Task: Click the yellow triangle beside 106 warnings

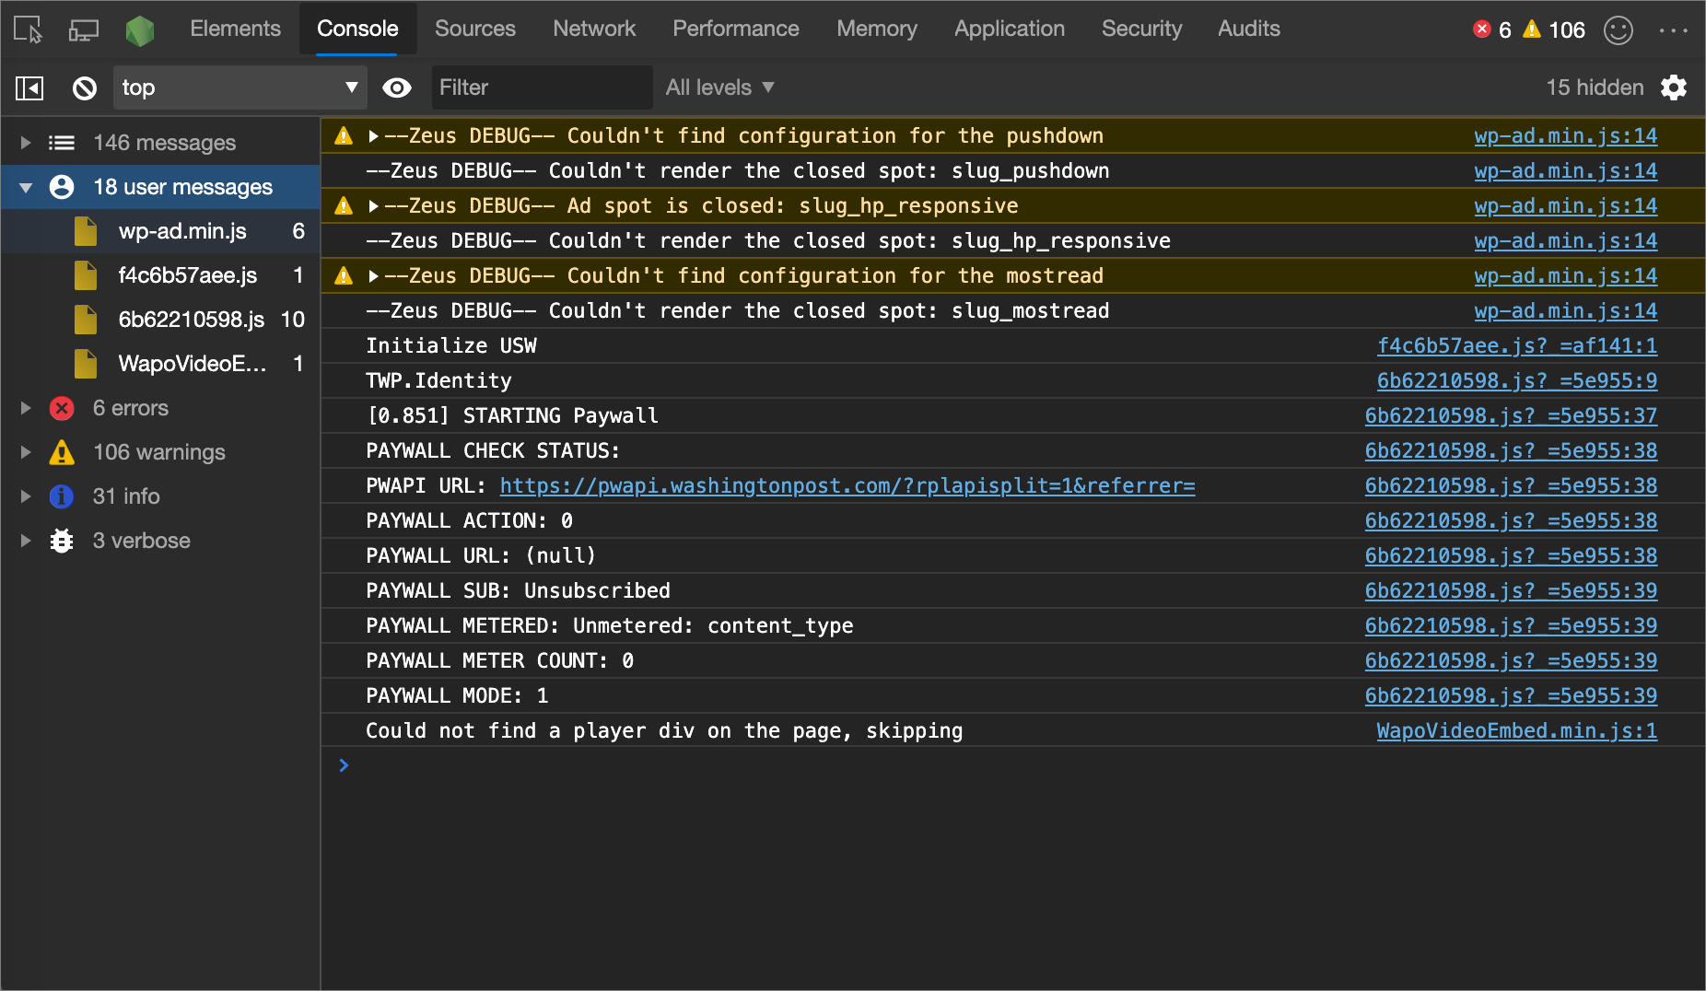Action: (62, 452)
